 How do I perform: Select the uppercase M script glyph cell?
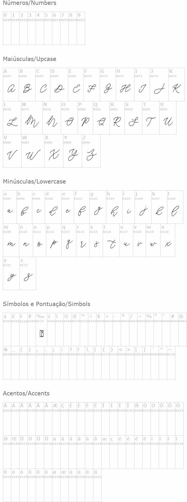pyautogui.click(x=32, y=122)
